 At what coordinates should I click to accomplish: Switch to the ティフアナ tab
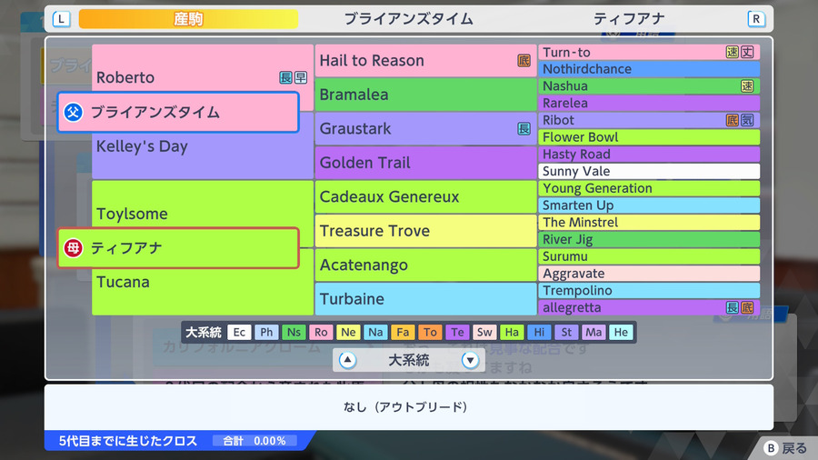[x=629, y=19]
